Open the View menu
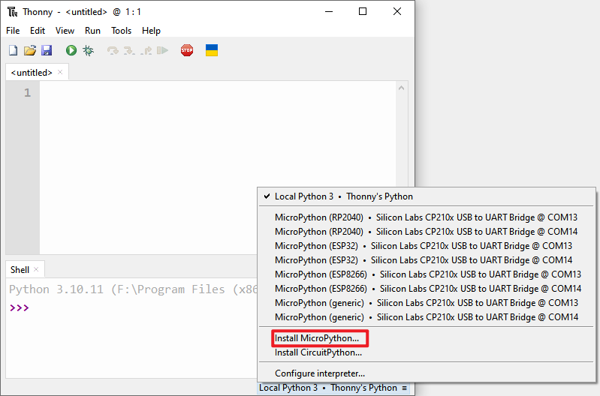600x396 pixels. [x=65, y=31]
